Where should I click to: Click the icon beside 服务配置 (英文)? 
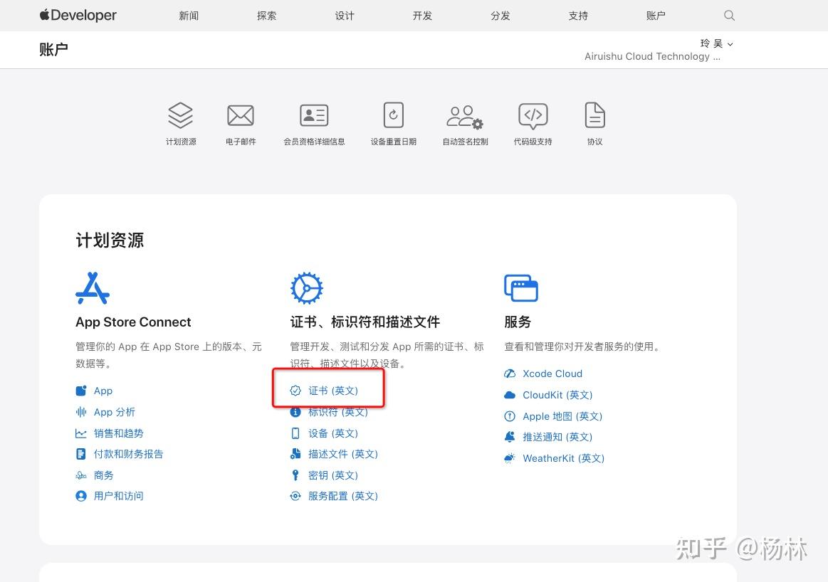295,496
